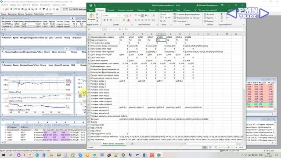Add a new sheet with plus button
The width and height of the screenshot is (281, 158).
click(132, 144)
